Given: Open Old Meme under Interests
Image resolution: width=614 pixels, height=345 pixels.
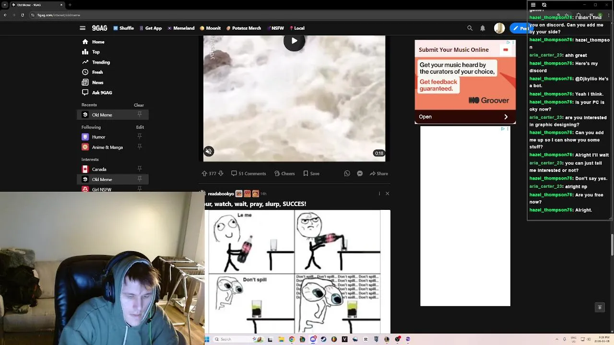Looking at the screenshot, I should point(102,179).
